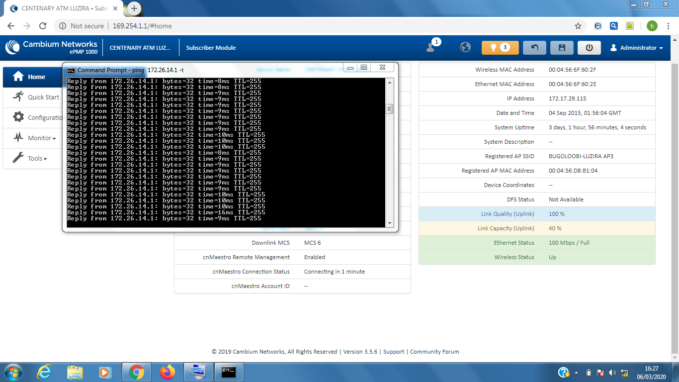679x382 pixels.
Task: Open Firefox from the taskbar
Action: pyautogui.click(x=168, y=372)
